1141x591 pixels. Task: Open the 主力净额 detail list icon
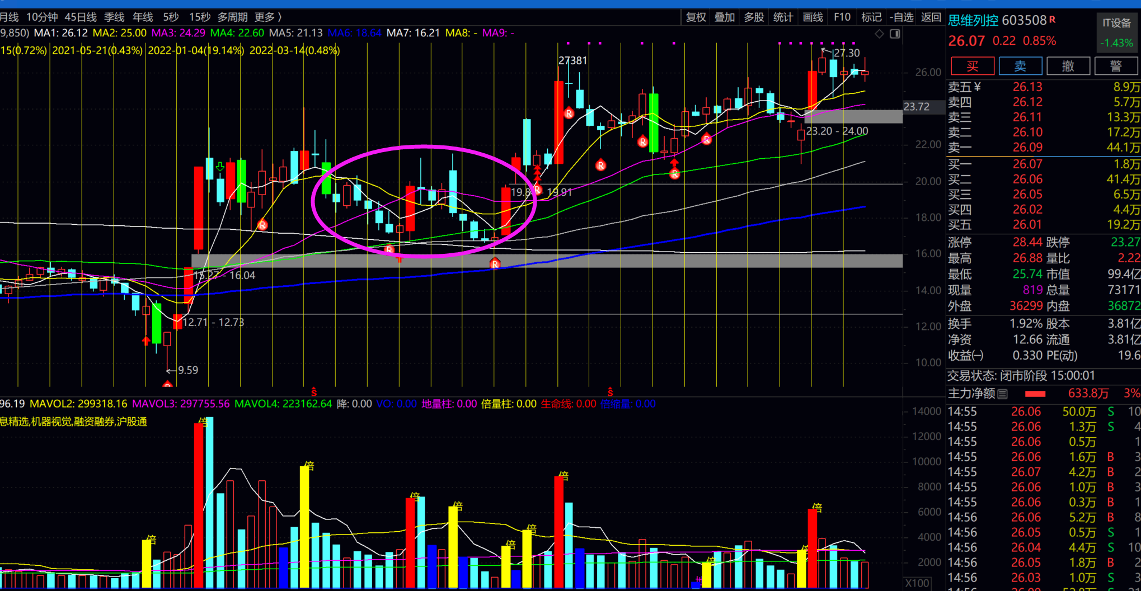point(1003,394)
